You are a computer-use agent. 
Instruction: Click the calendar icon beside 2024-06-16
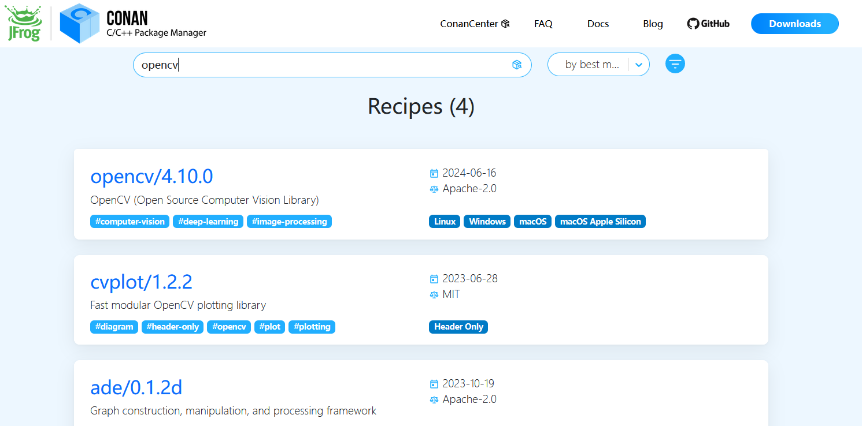(x=434, y=173)
